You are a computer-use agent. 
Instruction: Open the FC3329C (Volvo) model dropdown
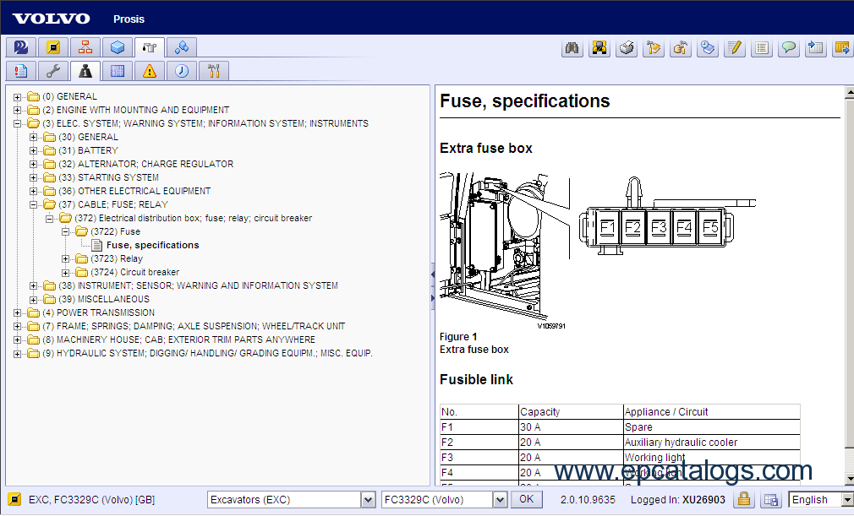point(499,500)
